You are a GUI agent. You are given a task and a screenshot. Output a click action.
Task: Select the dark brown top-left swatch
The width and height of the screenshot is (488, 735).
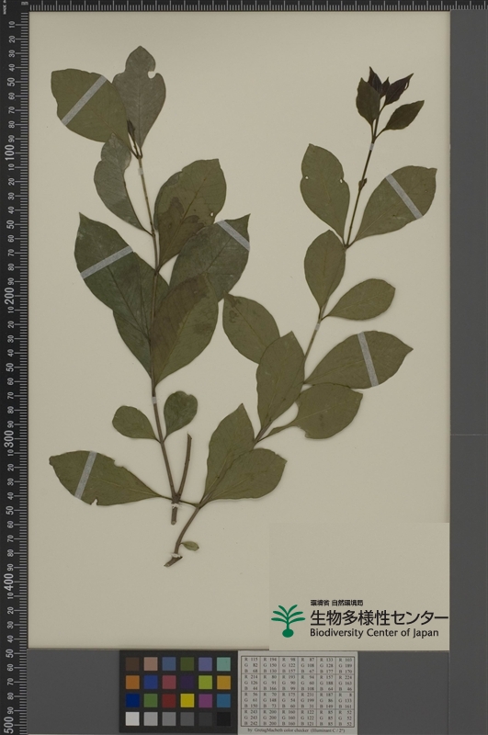coord(132,663)
